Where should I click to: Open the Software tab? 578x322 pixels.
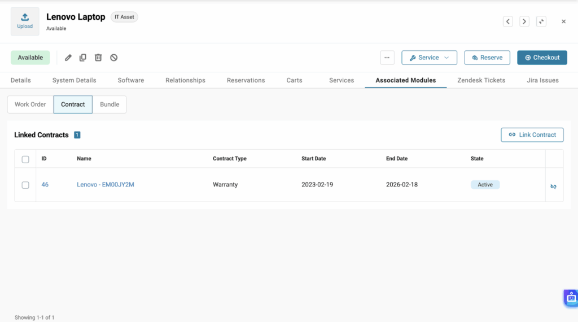131,80
